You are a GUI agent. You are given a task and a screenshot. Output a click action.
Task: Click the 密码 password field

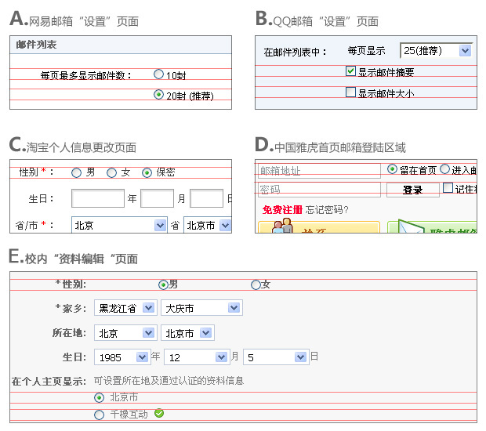[319, 190]
